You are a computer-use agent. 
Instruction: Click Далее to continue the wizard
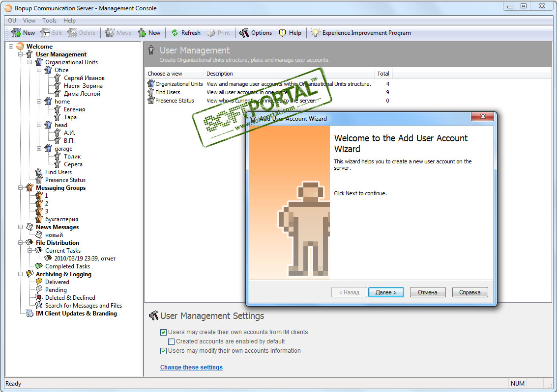386,292
